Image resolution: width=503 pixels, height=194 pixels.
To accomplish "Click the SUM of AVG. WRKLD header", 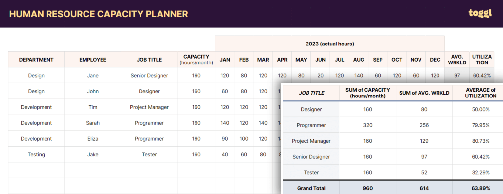I will point(424,93).
